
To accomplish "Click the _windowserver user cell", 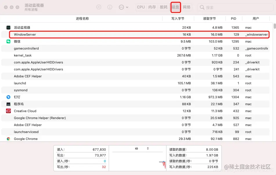I will pos(257,34).
